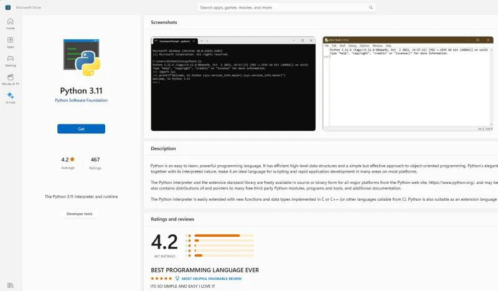This screenshot has width=498, height=291.
Task: Open the Home section in sidebar
Action: [x=11, y=24]
